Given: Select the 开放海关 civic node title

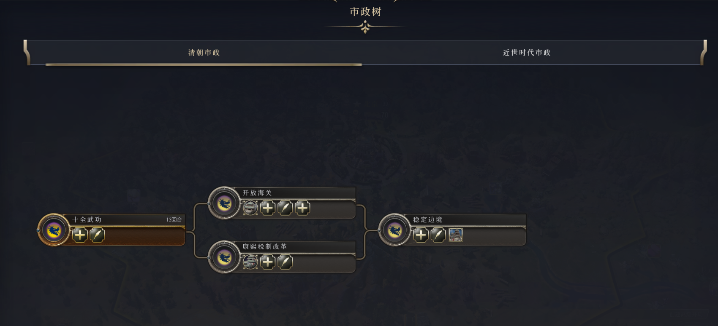Looking at the screenshot, I should pyautogui.click(x=257, y=193).
